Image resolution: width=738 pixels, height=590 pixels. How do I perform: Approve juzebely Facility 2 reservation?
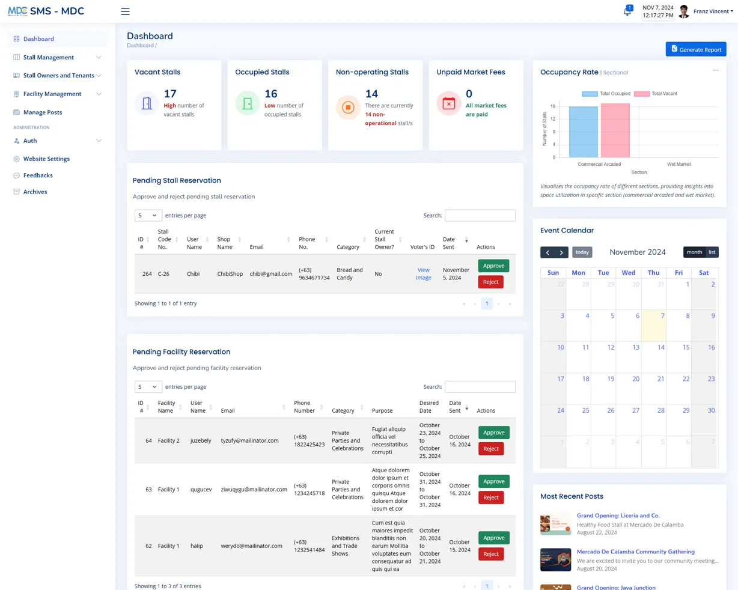(x=493, y=433)
